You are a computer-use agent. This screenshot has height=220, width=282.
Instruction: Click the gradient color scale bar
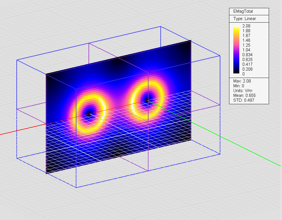(x=237, y=50)
